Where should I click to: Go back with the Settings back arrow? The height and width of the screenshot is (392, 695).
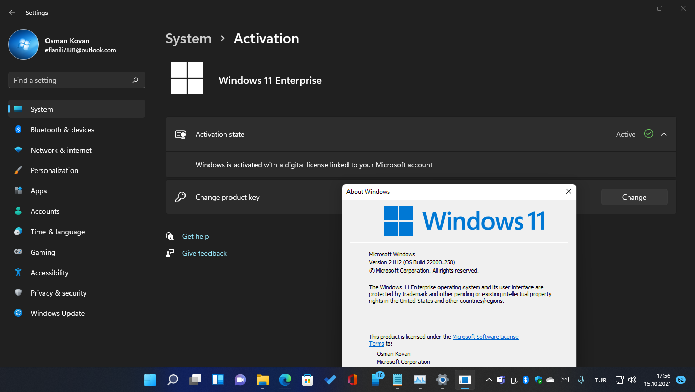12,12
